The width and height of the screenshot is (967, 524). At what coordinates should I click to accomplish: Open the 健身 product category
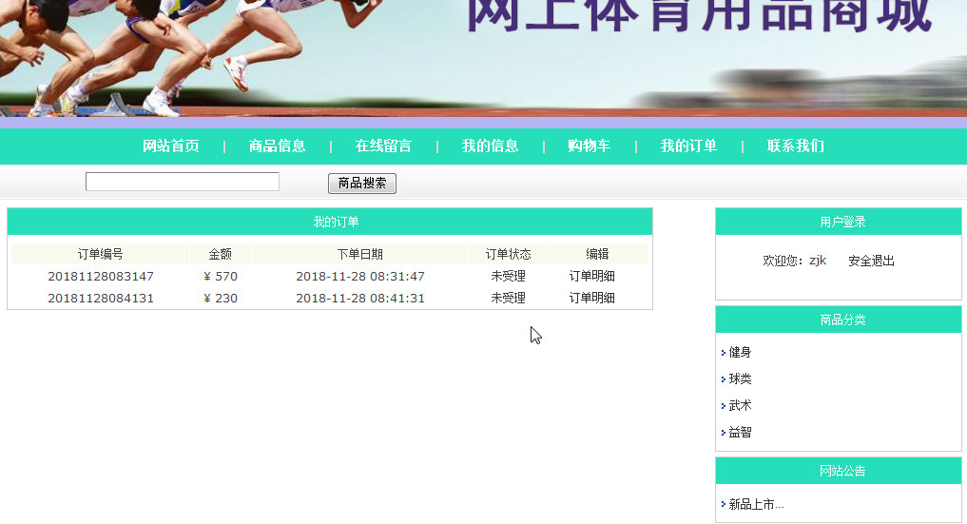point(740,352)
